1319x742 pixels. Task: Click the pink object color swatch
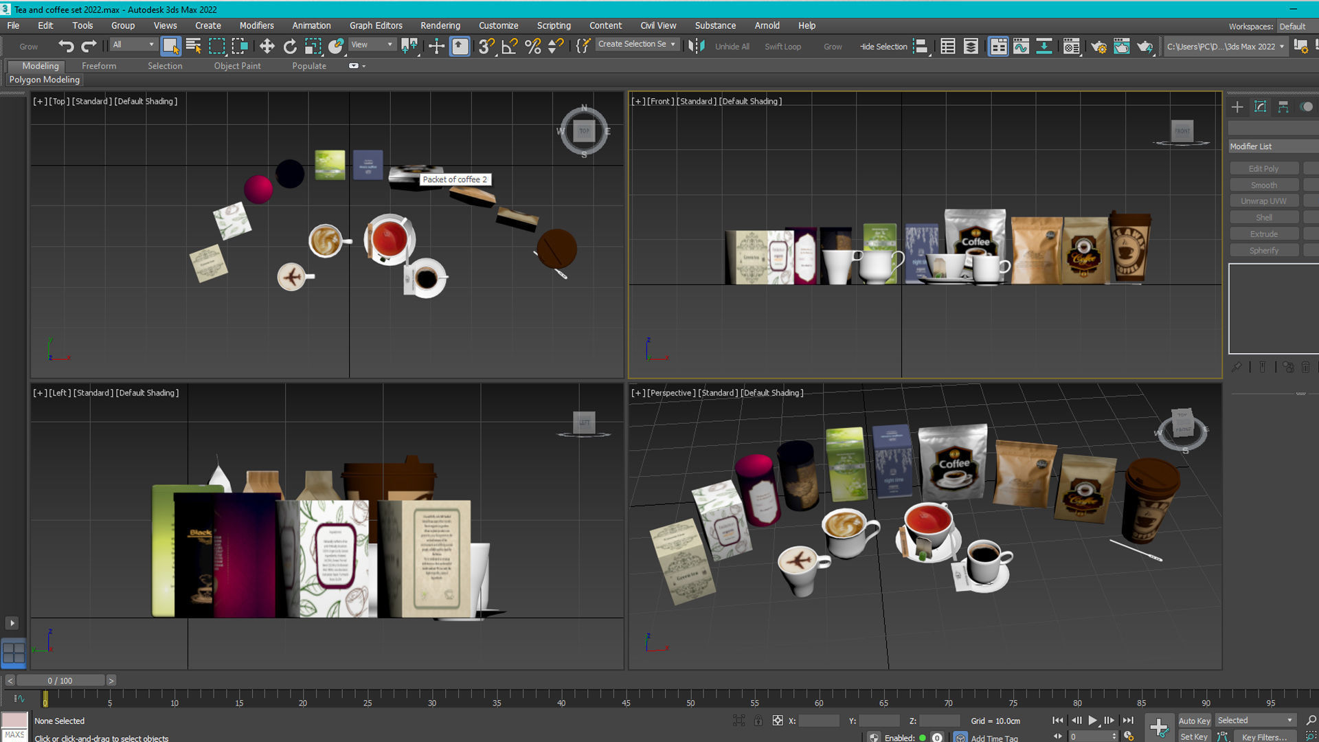[14, 720]
